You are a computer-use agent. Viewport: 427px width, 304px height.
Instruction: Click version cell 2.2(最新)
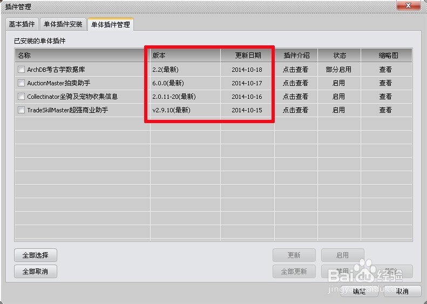[x=165, y=70]
